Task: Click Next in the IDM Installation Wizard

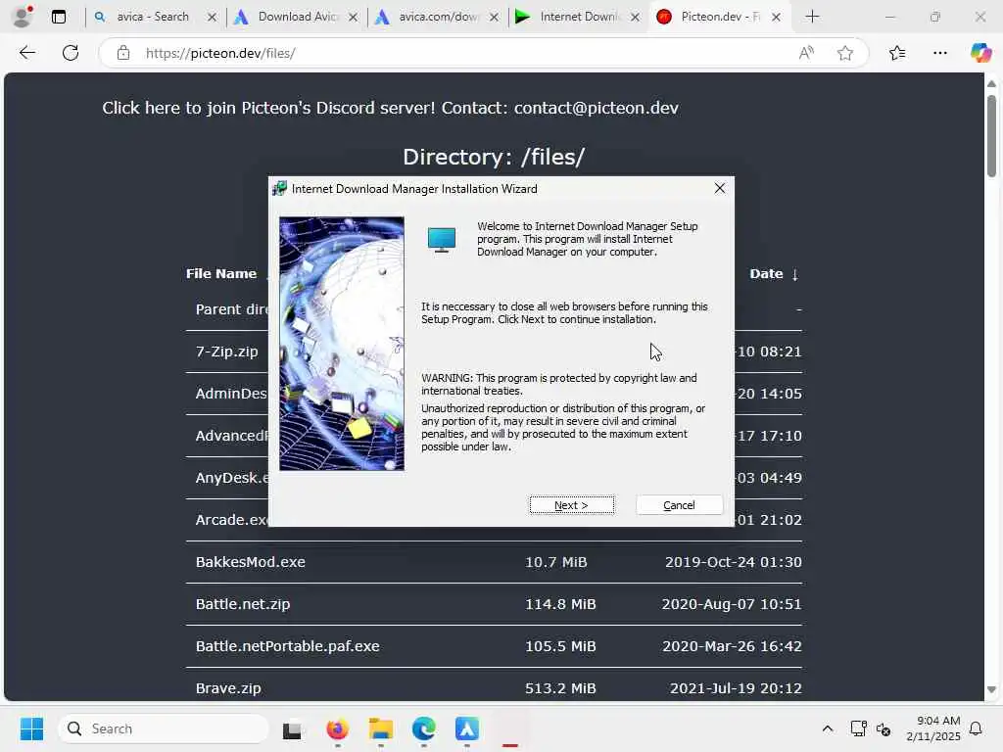Action: [x=571, y=505]
